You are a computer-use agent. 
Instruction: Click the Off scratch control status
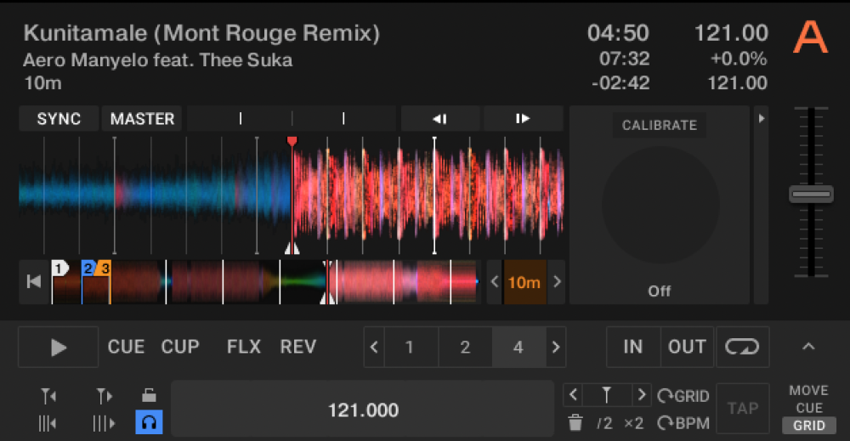(660, 291)
